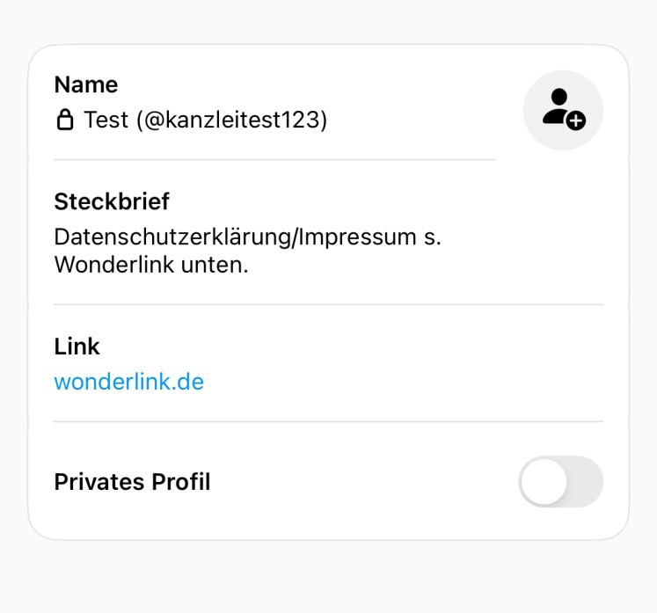Click the person silhouette in the avatar
The width and height of the screenshot is (657, 613).
pos(557,106)
